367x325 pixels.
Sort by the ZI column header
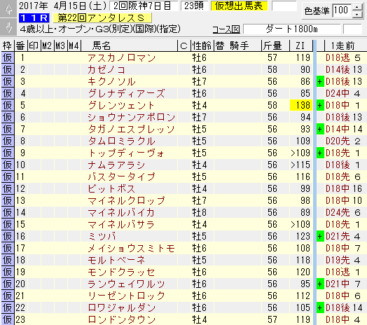[x=300, y=46]
